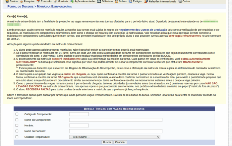Expand the Unidade Responsável dropdown

point(114,137)
